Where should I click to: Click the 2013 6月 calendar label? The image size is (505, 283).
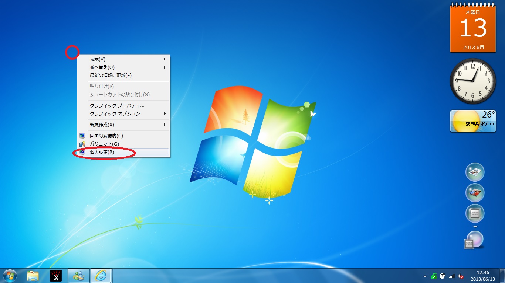coord(473,47)
